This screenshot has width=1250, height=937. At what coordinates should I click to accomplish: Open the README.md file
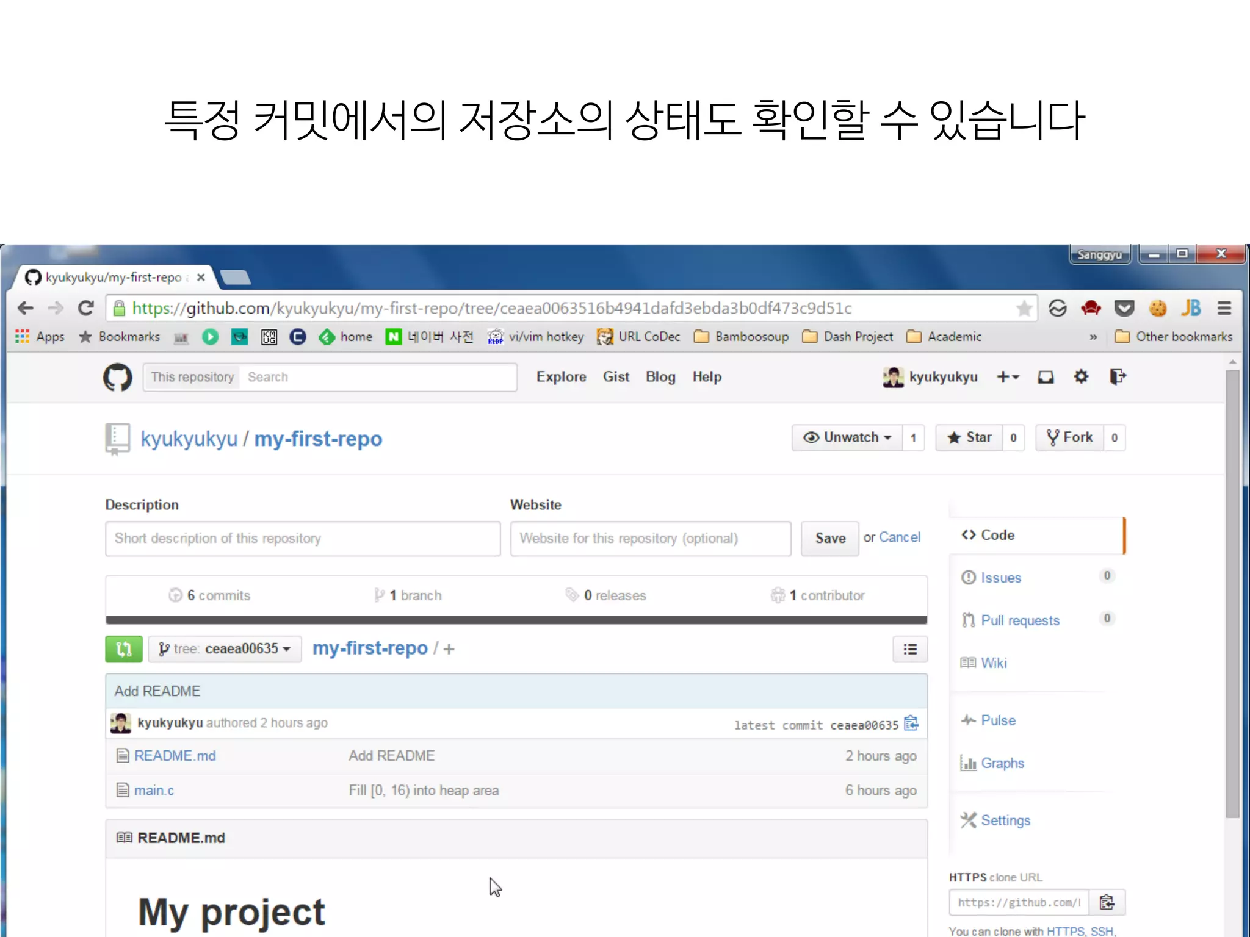175,756
